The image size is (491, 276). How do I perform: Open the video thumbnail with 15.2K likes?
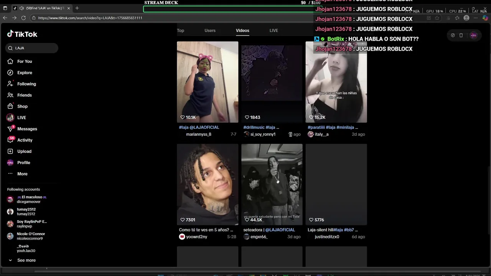tap(336, 82)
